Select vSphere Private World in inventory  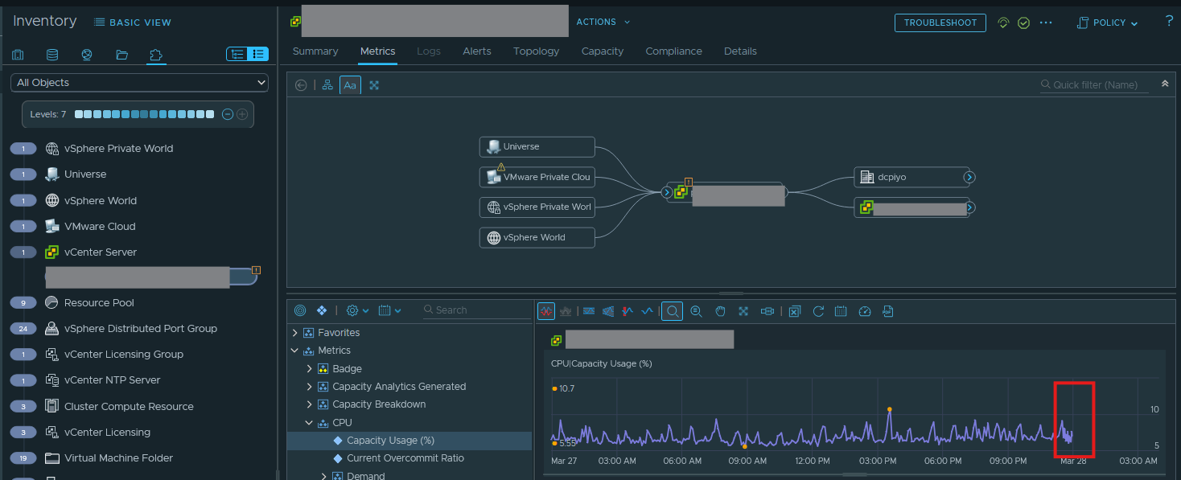[118, 148]
